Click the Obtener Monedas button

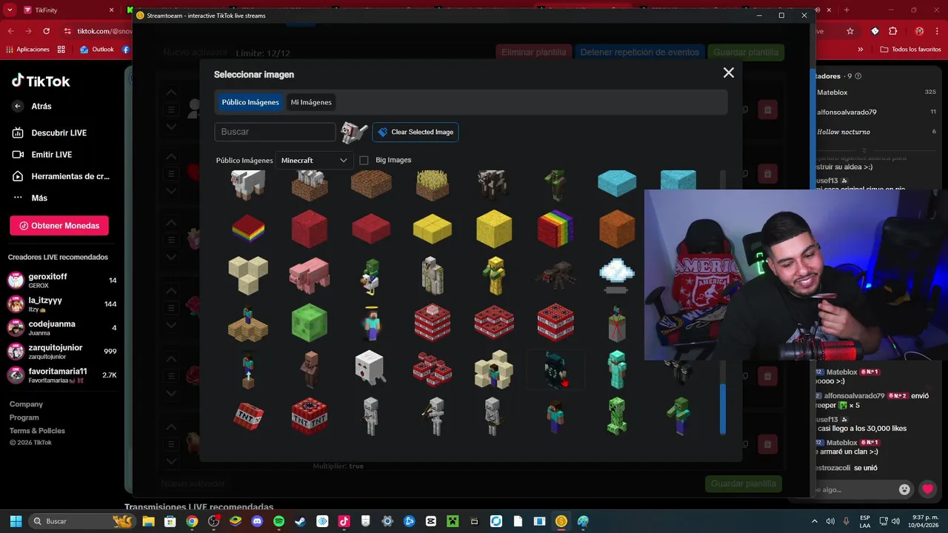(59, 226)
